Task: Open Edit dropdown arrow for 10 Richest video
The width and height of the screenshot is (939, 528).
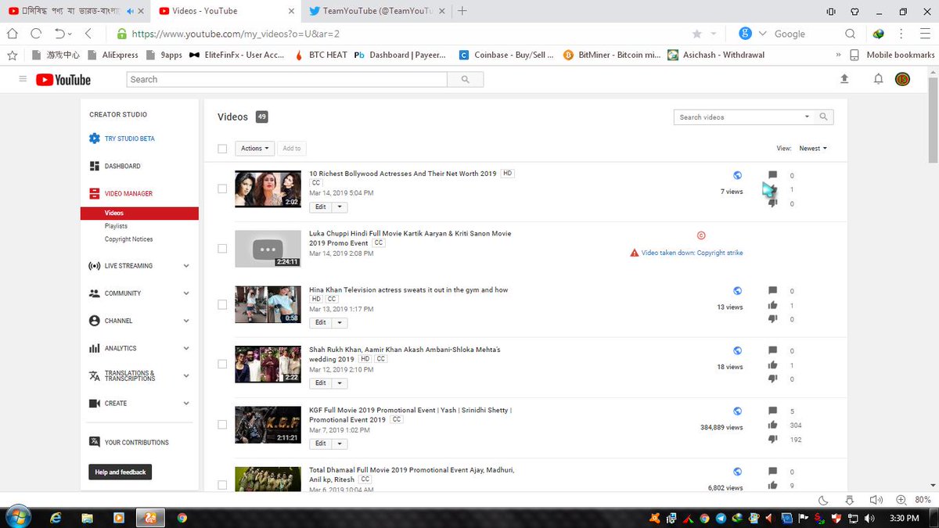Action: click(x=340, y=207)
